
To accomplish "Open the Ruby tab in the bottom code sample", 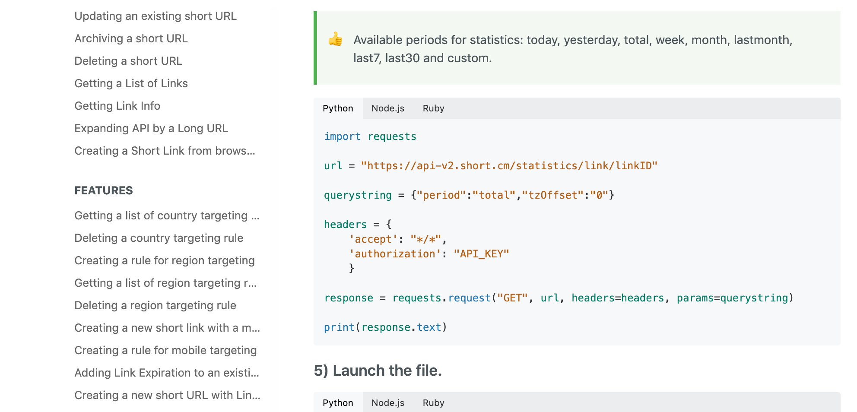I will pos(433,402).
